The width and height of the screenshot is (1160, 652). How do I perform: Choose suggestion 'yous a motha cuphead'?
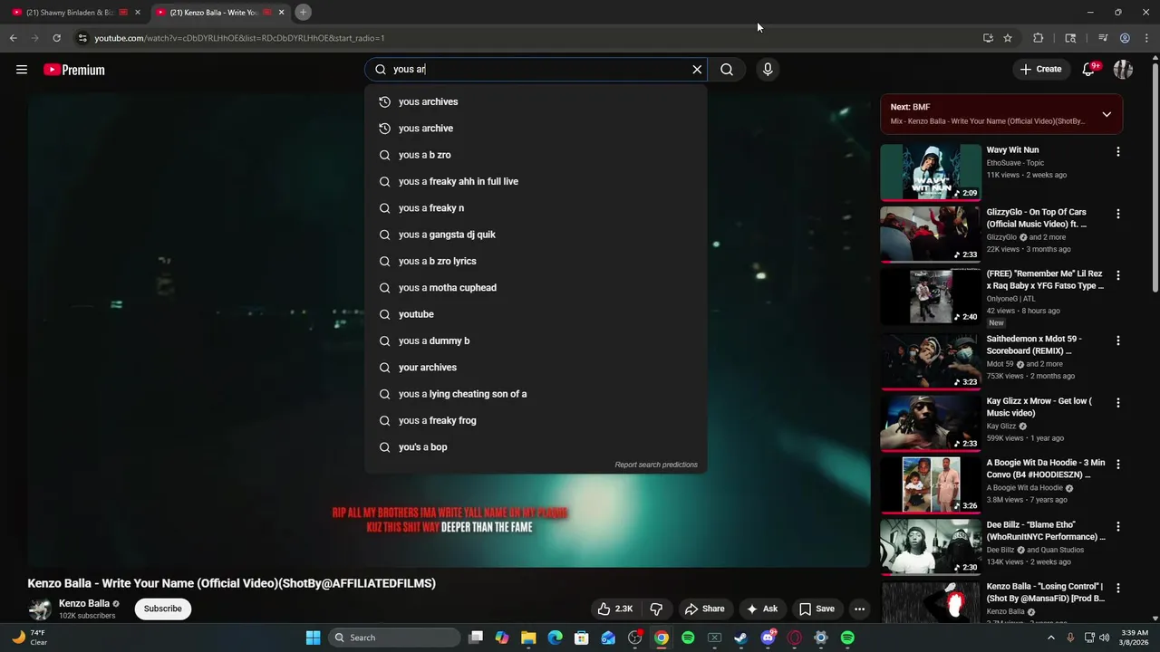(x=536, y=287)
